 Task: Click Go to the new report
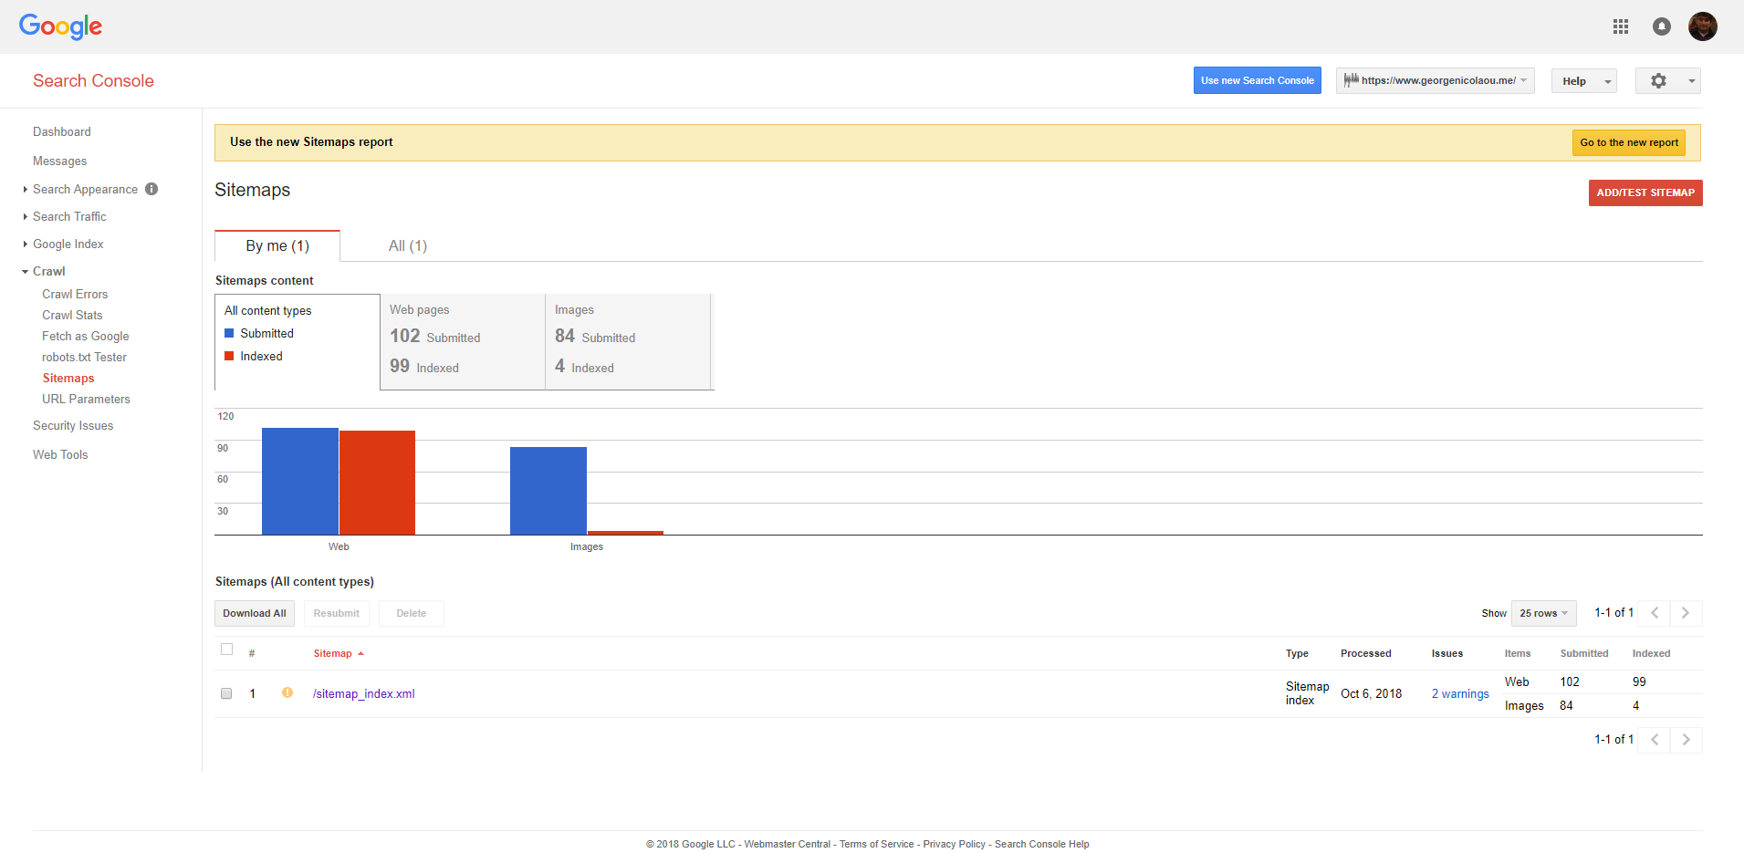(x=1629, y=142)
